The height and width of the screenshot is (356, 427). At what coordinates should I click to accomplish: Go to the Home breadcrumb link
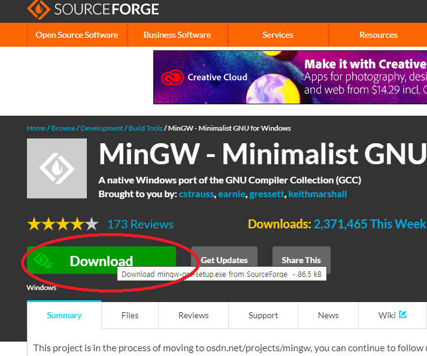coord(36,128)
